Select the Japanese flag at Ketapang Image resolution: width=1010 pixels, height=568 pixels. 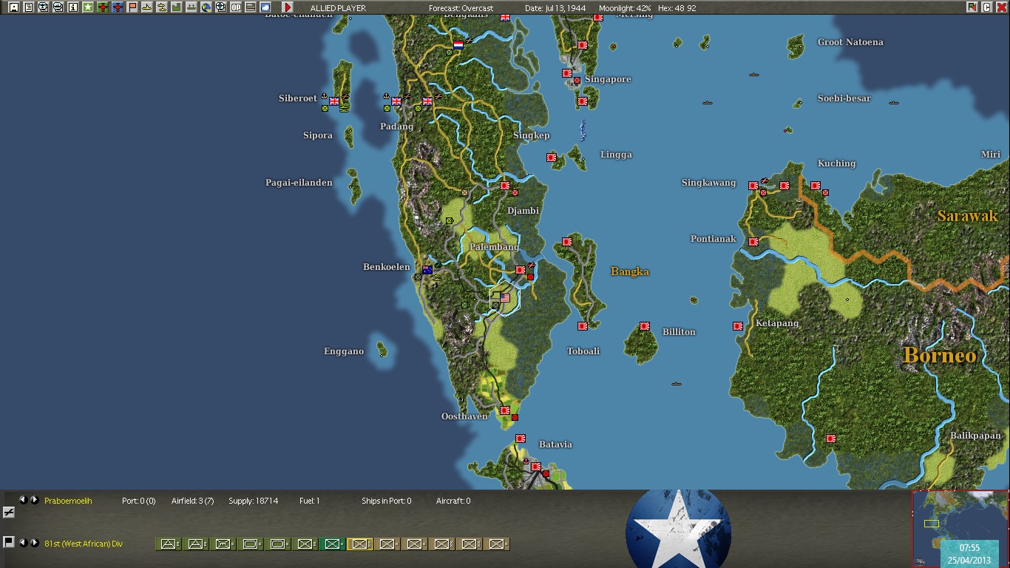[737, 326]
